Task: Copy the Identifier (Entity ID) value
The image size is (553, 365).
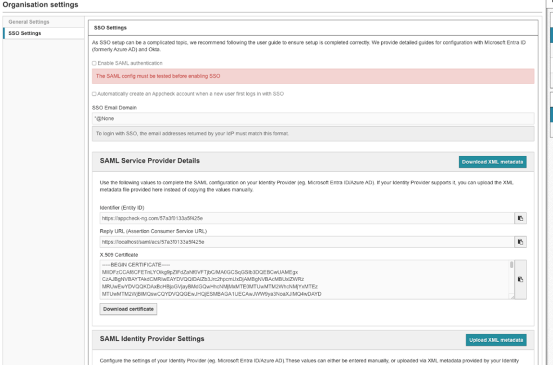Action: [x=520, y=218]
